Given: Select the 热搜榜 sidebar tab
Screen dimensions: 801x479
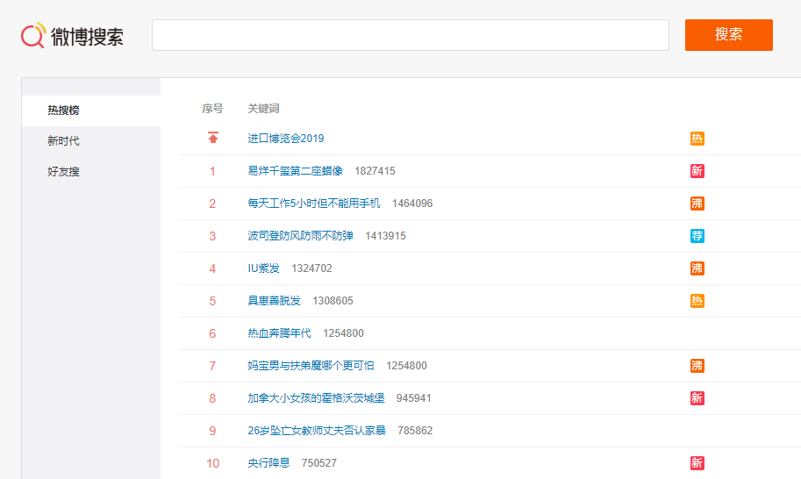Looking at the screenshot, I should [x=64, y=111].
